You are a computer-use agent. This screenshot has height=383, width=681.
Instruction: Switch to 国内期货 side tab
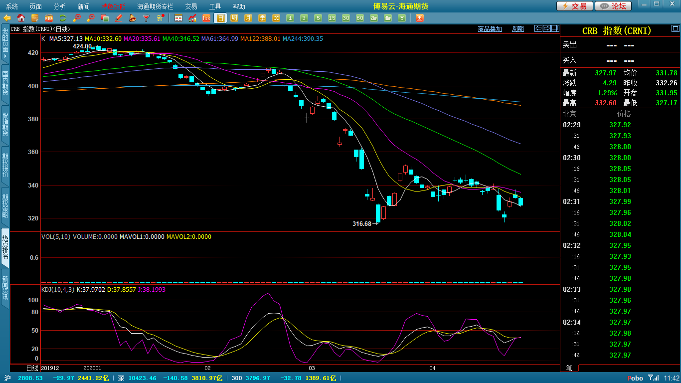point(5,83)
